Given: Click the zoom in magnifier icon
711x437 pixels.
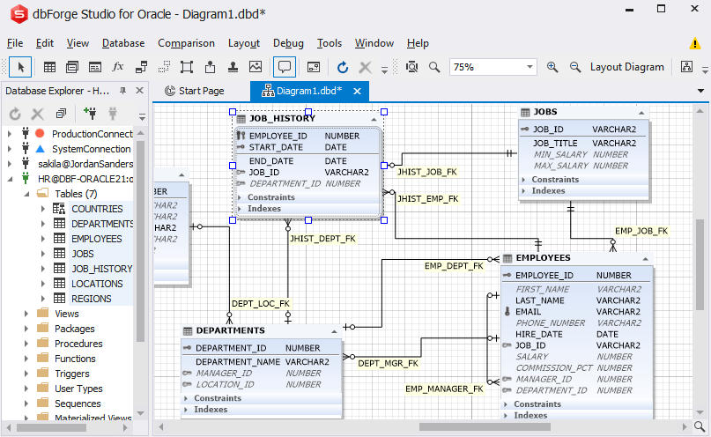Looking at the screenshot, I should [x=552, y=67].
